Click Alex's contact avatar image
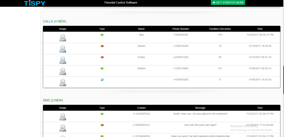 [x=63, y=37]
